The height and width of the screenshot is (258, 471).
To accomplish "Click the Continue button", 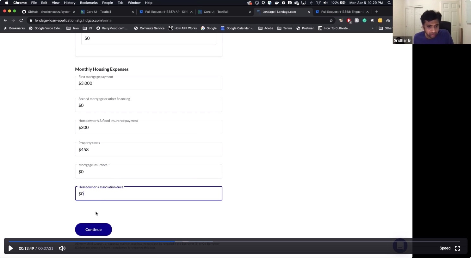I will tap(93, 230).
